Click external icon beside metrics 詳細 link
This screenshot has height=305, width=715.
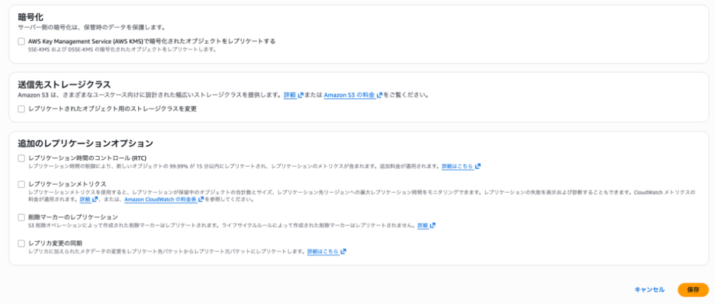(x=95, y=200)
